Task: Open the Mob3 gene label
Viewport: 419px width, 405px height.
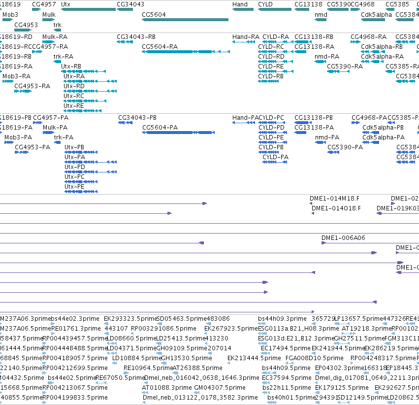Action: pyautogui.click(x=10, y=14)
